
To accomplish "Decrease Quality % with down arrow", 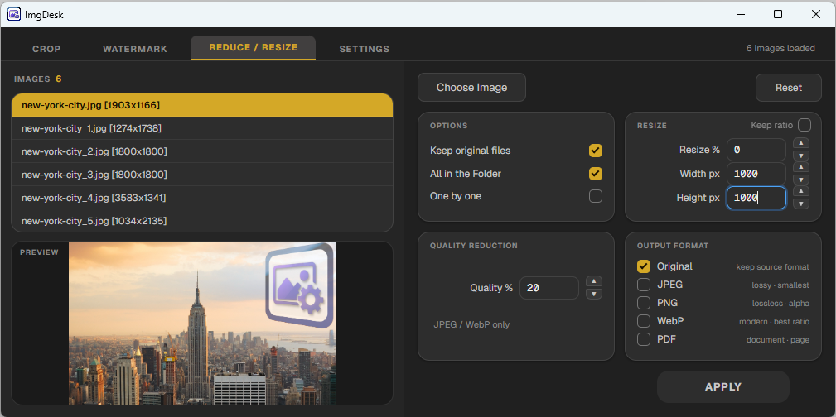I will (x=594, y=294).
